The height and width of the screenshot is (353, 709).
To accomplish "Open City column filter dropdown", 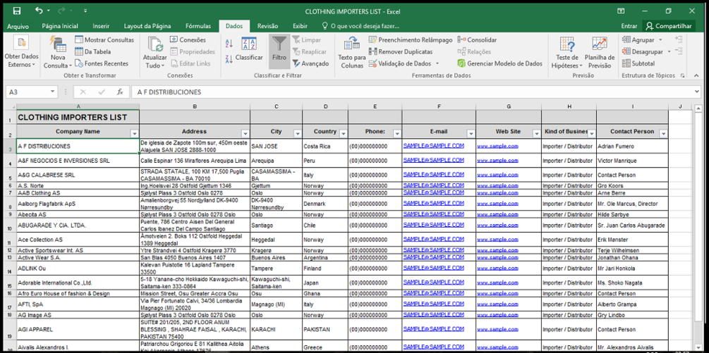I will (x=297, y=134).
